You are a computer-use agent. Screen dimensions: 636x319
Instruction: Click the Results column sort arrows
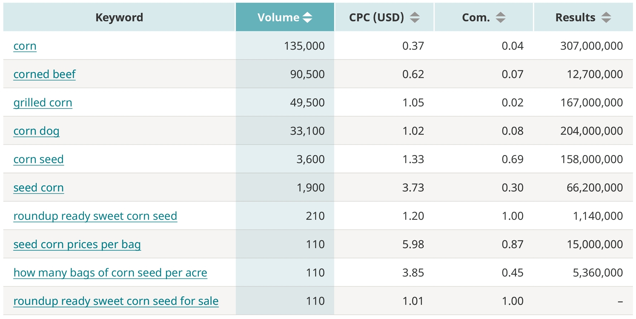606,17
